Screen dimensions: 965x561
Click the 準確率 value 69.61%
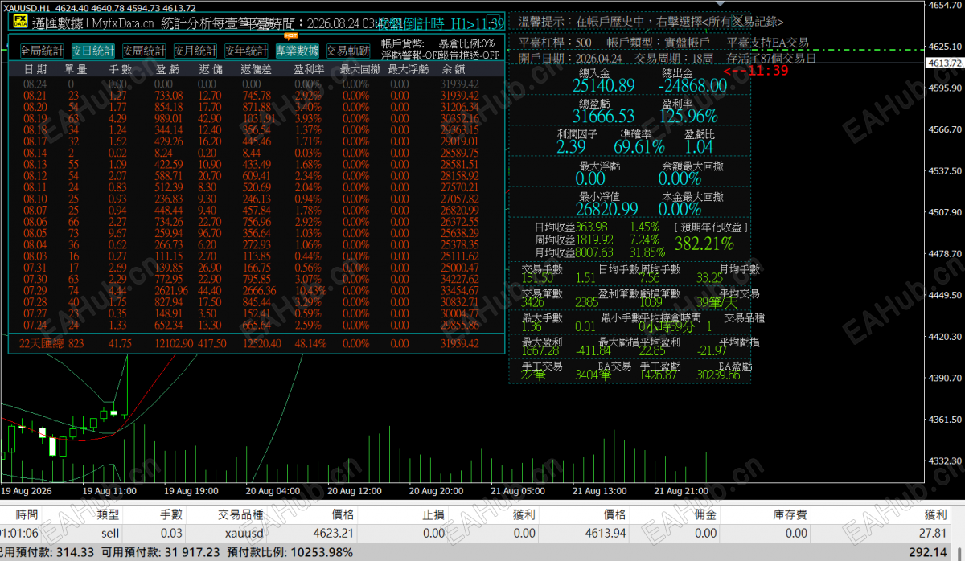[639, 147]
